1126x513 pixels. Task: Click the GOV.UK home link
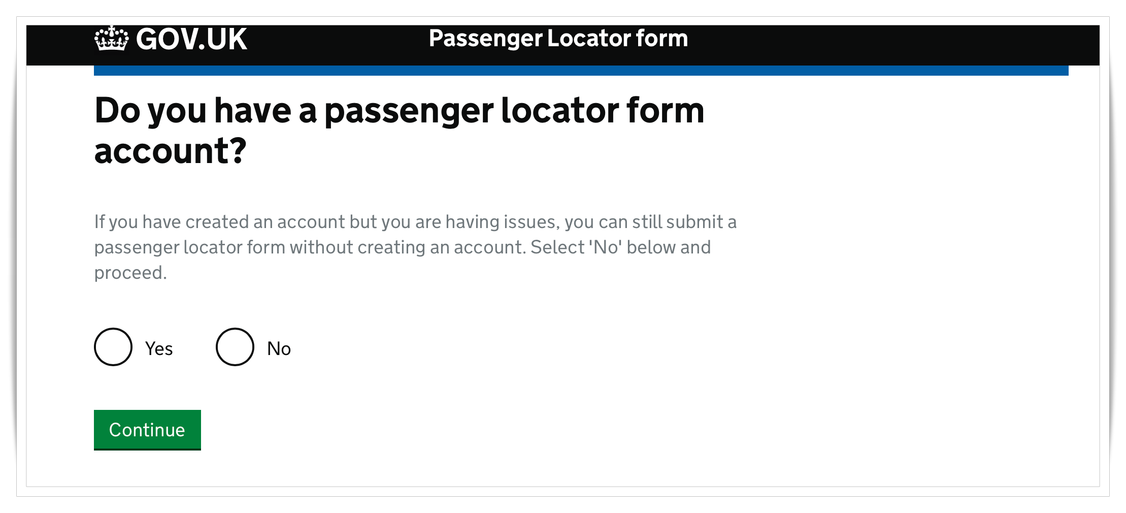170,39
